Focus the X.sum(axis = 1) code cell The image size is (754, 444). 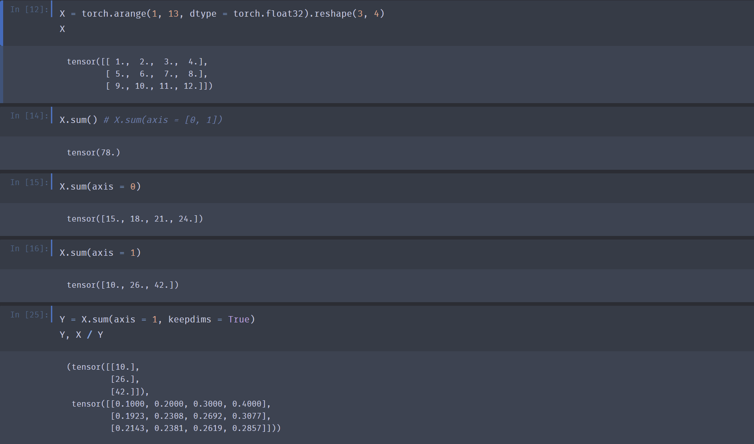point(100,253)
